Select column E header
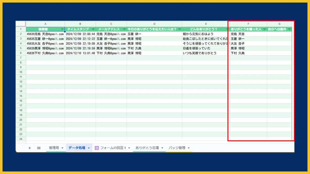Viewport: 310px width, 174px height. (206, 24)
